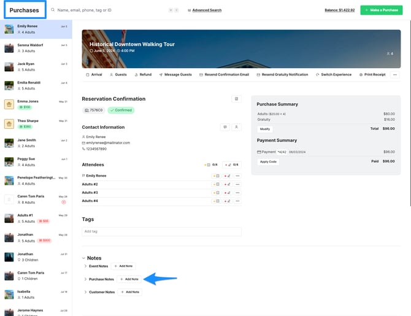Click the icon beside Advanced Search
Image resolution: width=411 pixels, height=316 pixels.
pos(190,10)
